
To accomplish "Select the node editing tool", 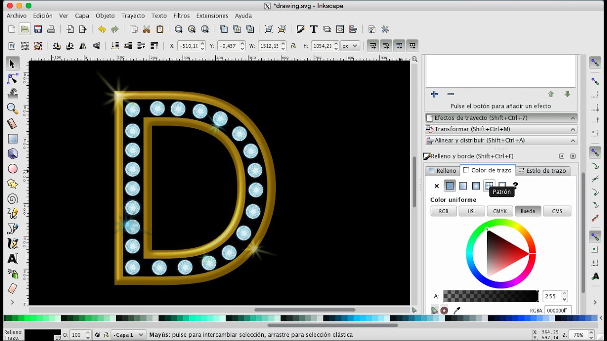I will point(12,79).
